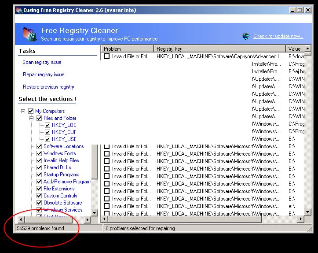Toggle the HKEY_CUR checkbox
This screenshot has height=253, width=318.
point(48,132)
